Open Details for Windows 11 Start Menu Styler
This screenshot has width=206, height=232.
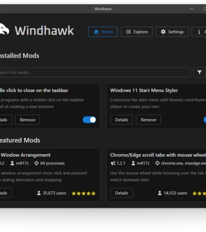pyautogui.click(x=122, y=120)
